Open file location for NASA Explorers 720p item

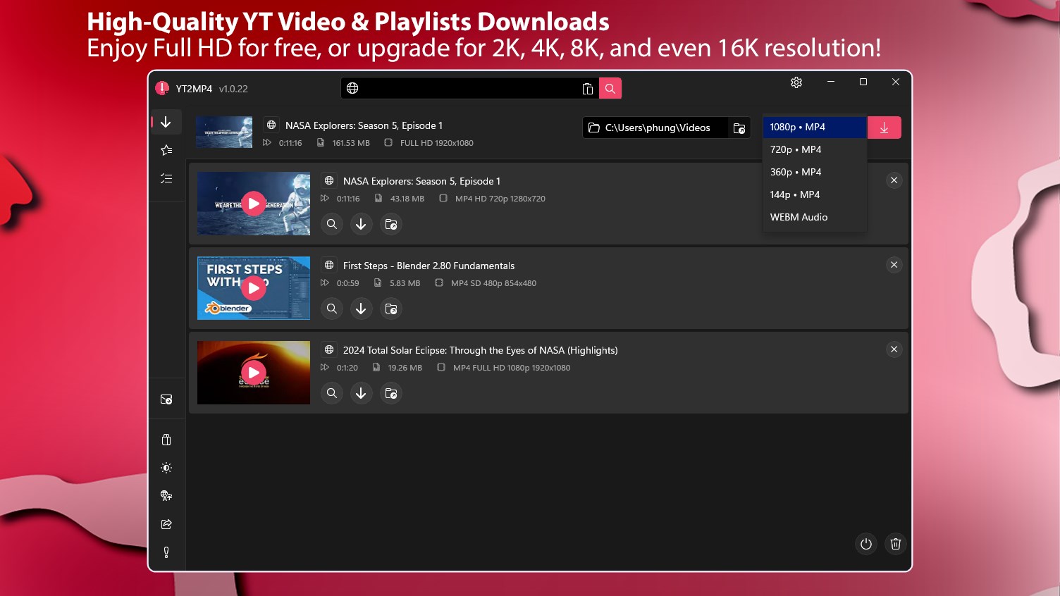tap(391, 224)
